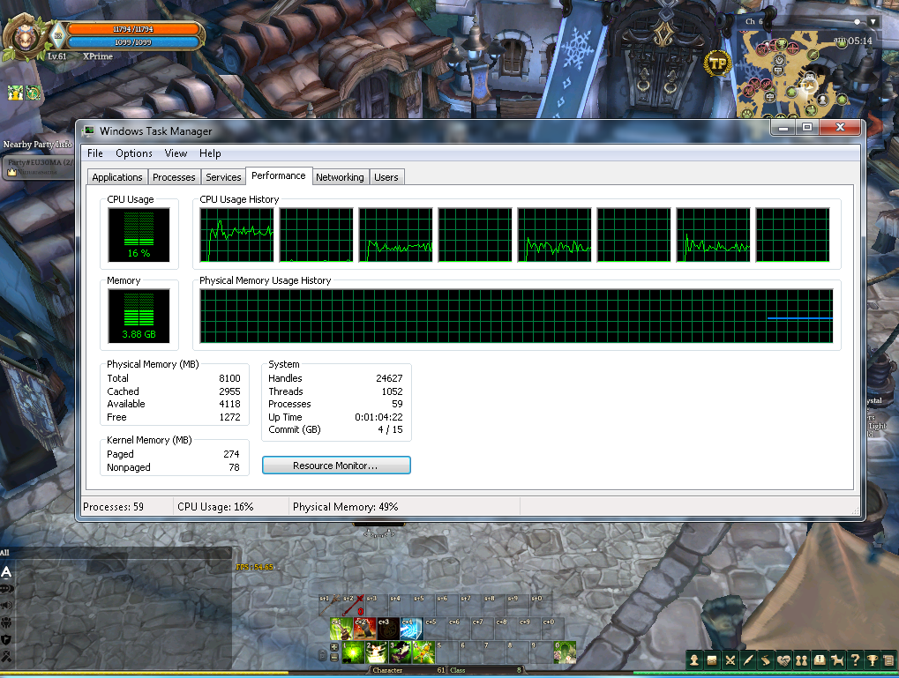Open the pet dog icon in game bar
Image resolution: width=899 pixels, height=678 pixels.
point(837,659)
